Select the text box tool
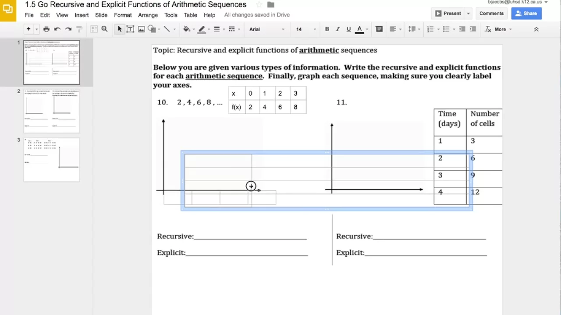Screen dimensions: 561x315 [130, 29]
